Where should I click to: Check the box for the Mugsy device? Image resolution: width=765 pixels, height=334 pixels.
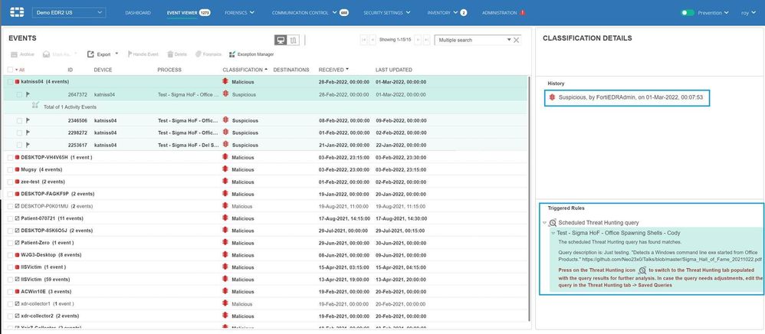pos(9,169)
